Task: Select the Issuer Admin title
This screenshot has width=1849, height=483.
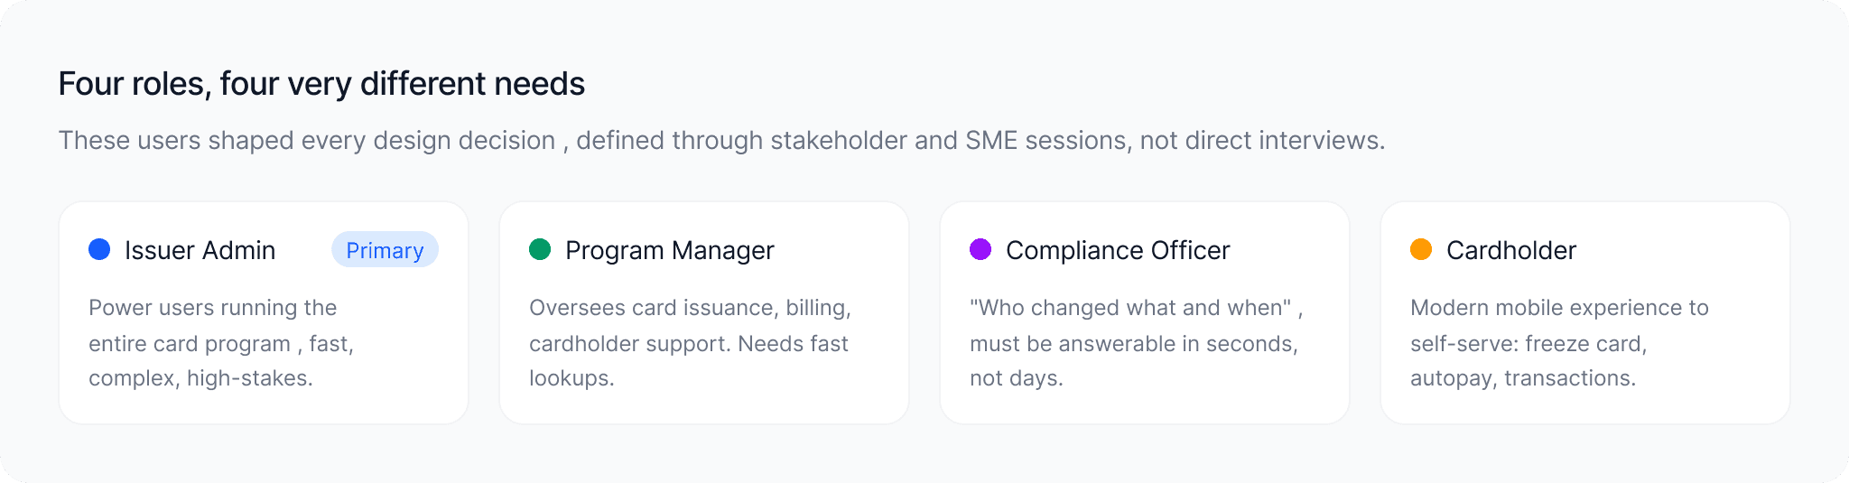Action: pyautogui.click(x=200, y=250)
